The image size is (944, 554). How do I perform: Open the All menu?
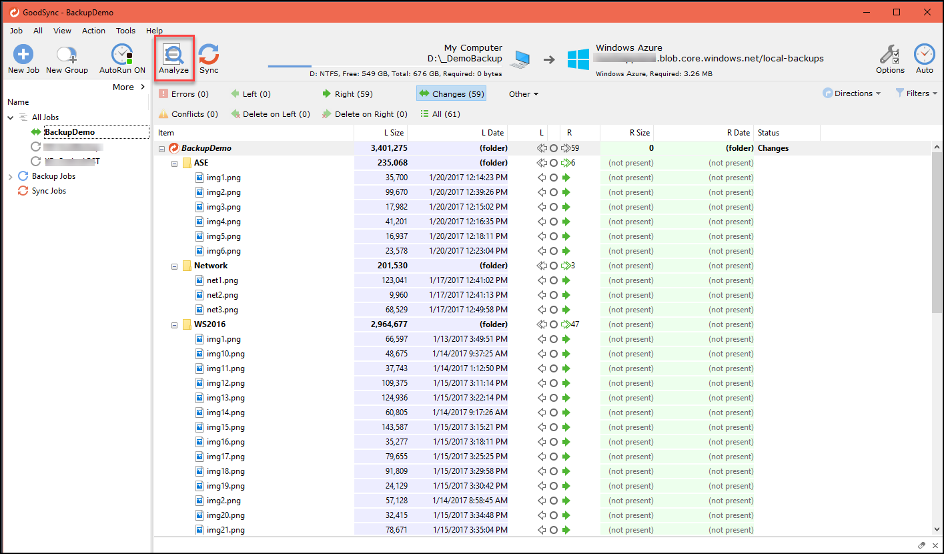point(38,31)
